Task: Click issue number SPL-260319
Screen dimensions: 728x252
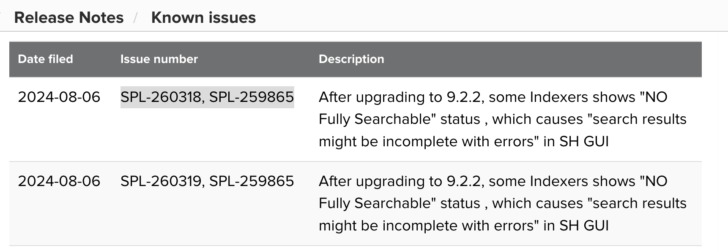Action: pos(161,181)
